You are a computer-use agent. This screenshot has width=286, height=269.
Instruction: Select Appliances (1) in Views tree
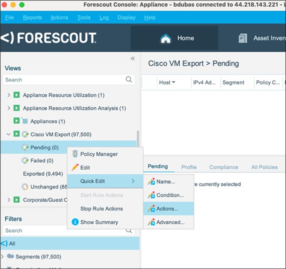48,121
